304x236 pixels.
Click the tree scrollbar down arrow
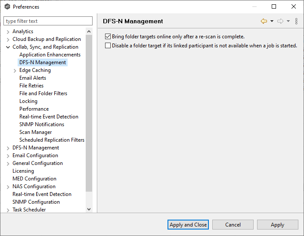89,209
